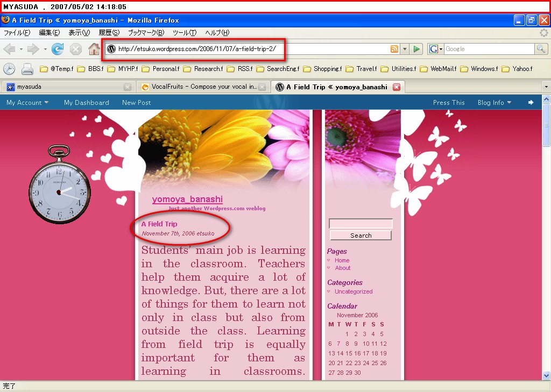Screen dimensions: 551x392
Task: Click the vertical scrollbar down arrow
Action: pos(546,376)
